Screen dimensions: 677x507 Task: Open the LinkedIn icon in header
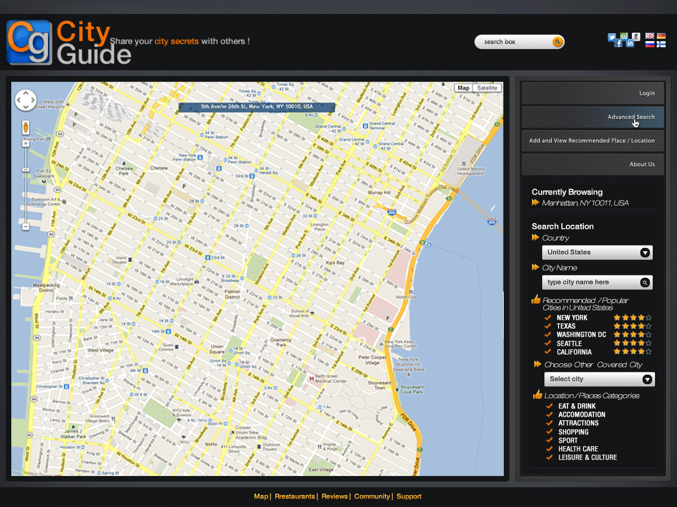click(630, 43)
